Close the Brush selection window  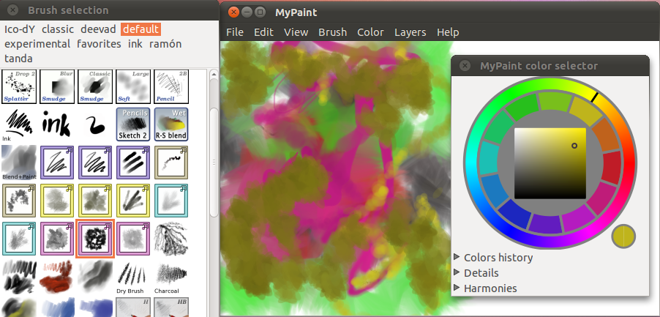[12, 10]
